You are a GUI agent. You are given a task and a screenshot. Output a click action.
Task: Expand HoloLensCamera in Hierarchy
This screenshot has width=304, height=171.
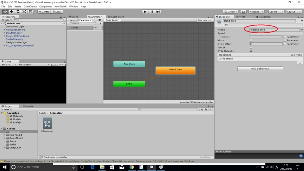(4, 30)
